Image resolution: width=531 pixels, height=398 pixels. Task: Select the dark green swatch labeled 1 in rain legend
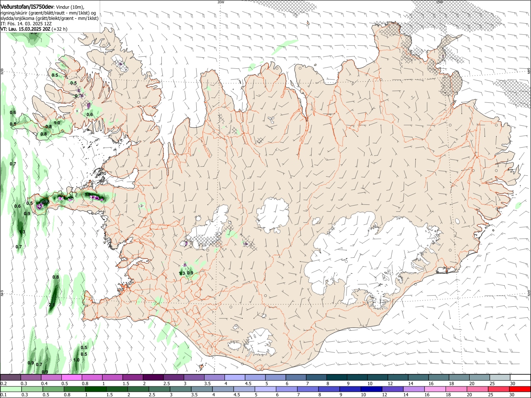[x=95, y=389]
